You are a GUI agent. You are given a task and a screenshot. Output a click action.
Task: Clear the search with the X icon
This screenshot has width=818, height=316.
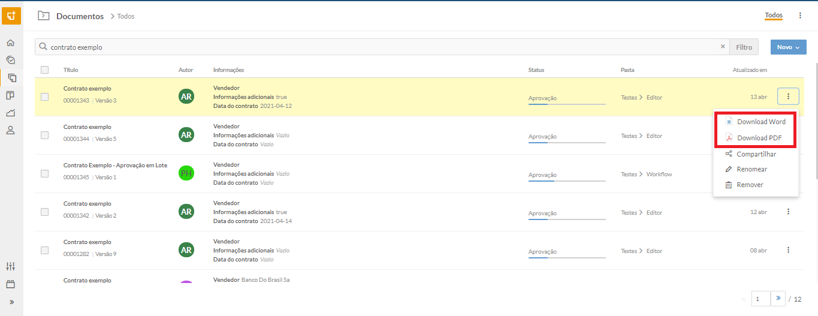(722, 47)
